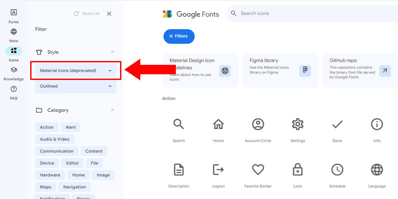The width and height of the screenshot is (398, 199).
Task: Collapse the Category section chevron
Action: pos(112,110)
